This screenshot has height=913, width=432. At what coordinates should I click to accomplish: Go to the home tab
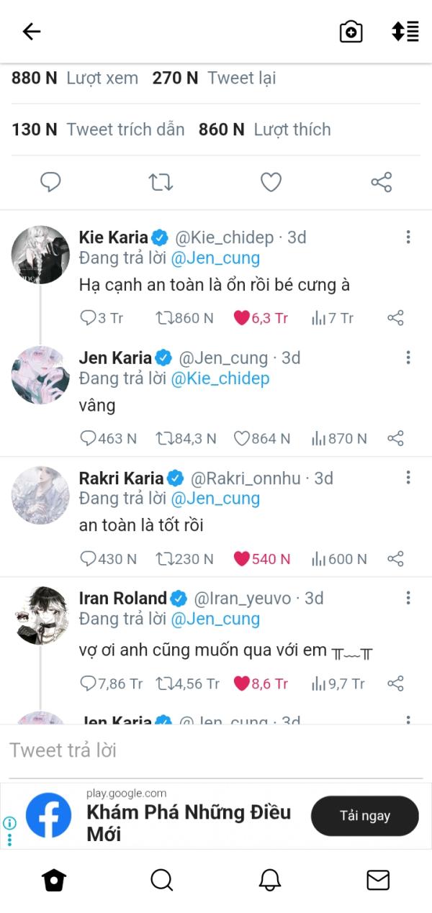(54, 879)
